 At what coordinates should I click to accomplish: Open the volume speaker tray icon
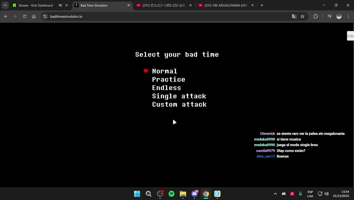point(326,194)
